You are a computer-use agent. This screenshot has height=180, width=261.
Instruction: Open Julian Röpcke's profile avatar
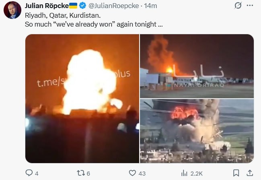[x=12, y=10]
